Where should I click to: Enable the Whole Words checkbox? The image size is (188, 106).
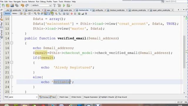[x=70, y=97]
